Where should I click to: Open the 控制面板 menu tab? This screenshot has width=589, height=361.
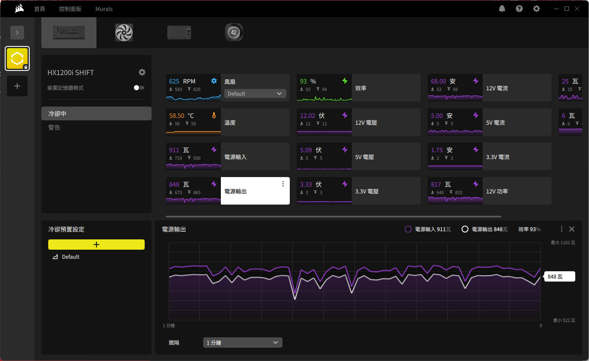(70, 9)
